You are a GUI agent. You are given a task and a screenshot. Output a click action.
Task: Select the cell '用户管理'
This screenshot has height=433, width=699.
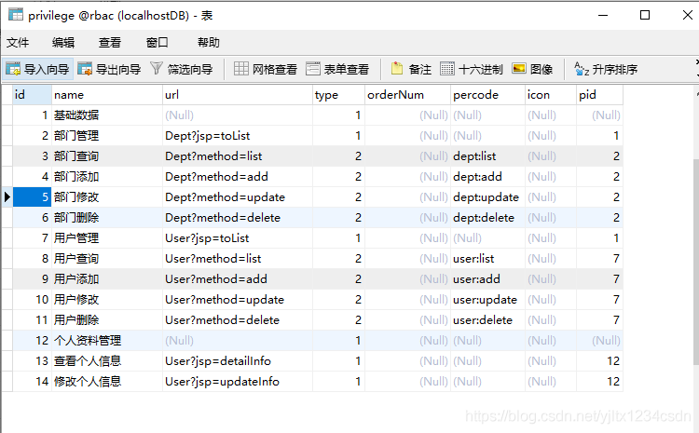pyautogui.click(x=107, y=238)
